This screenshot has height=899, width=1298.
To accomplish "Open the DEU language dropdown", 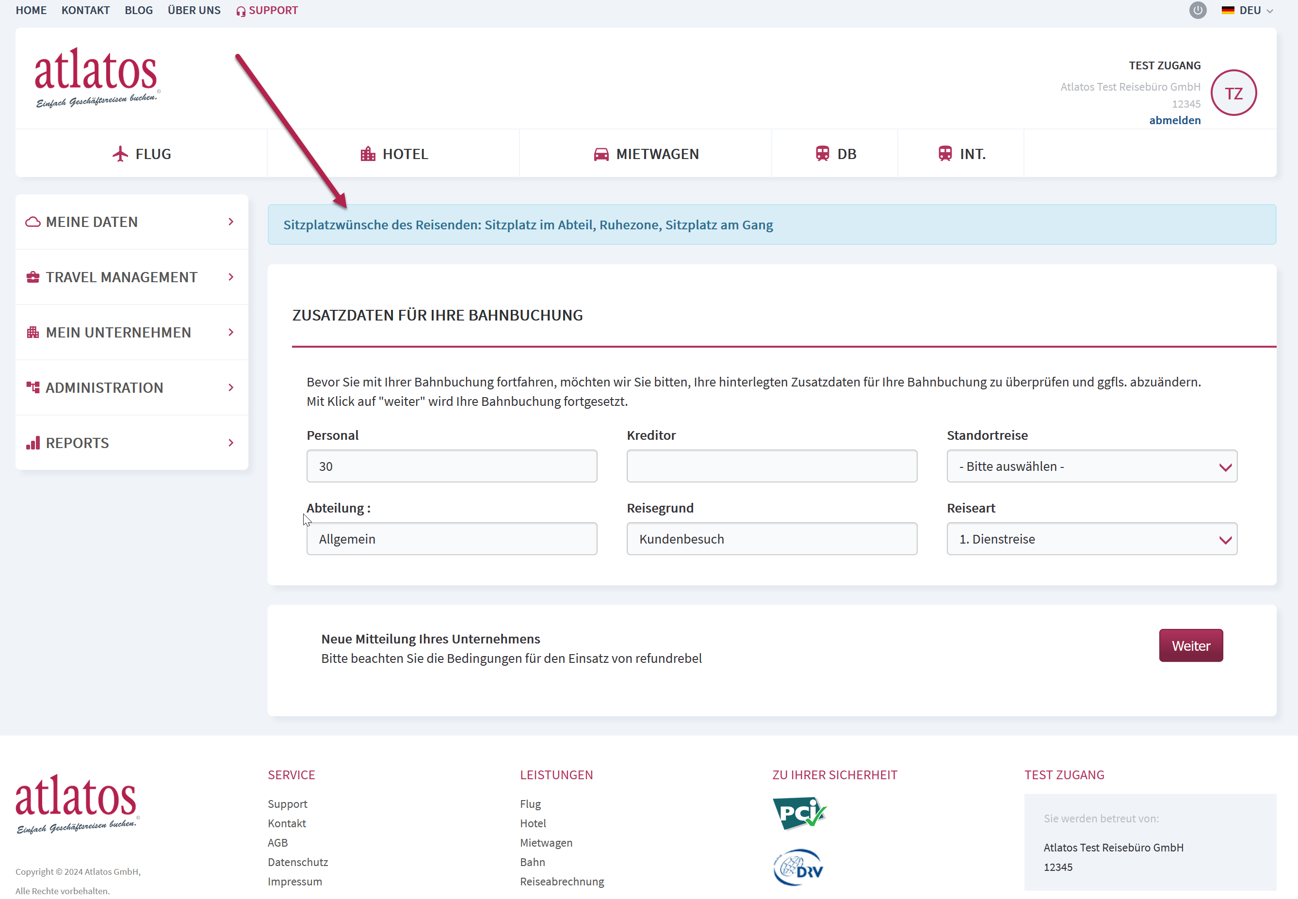I will click(x=1248, y=10).
